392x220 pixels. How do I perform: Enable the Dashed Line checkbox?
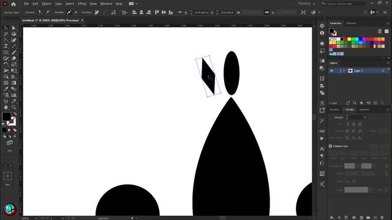[330, 146]
